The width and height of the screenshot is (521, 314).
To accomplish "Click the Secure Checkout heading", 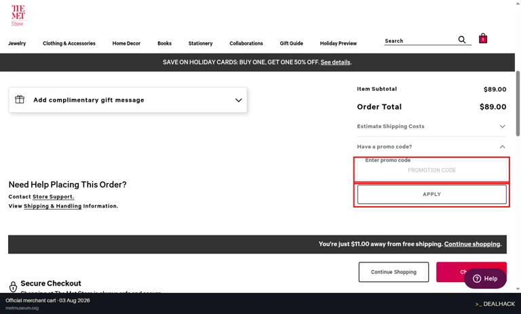I will pyautogui.click(x=51, y=283).
